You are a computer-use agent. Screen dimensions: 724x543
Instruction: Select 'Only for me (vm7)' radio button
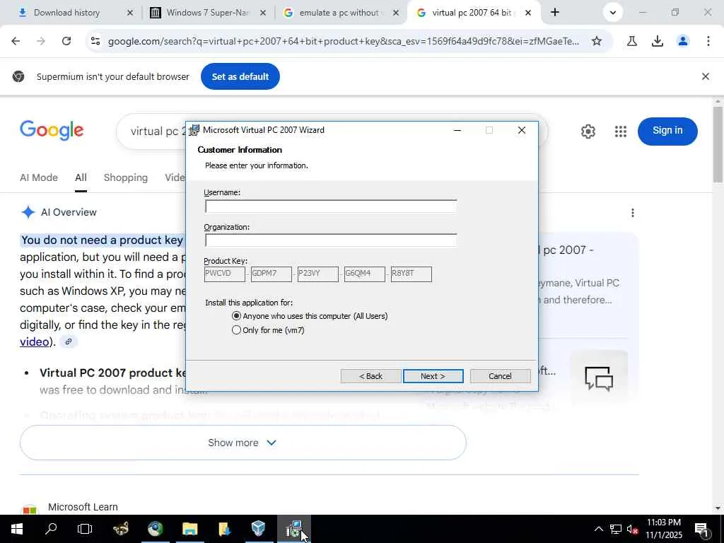click(236, 330)
